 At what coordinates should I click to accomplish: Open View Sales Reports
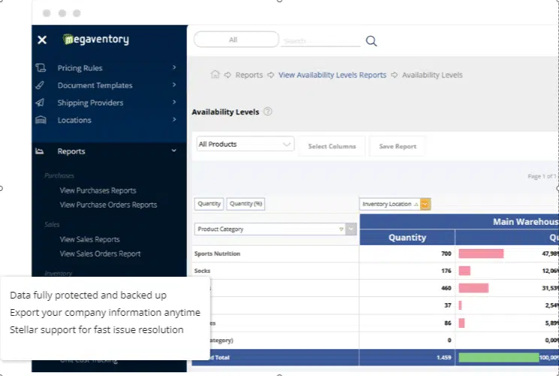[89, 239]
